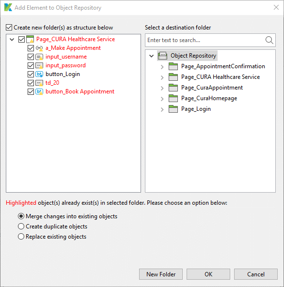This screenshot has width=284, height=287.
Task: Uncheck the button_Book Appointment checkbox
Action: [x=31, y=91]
